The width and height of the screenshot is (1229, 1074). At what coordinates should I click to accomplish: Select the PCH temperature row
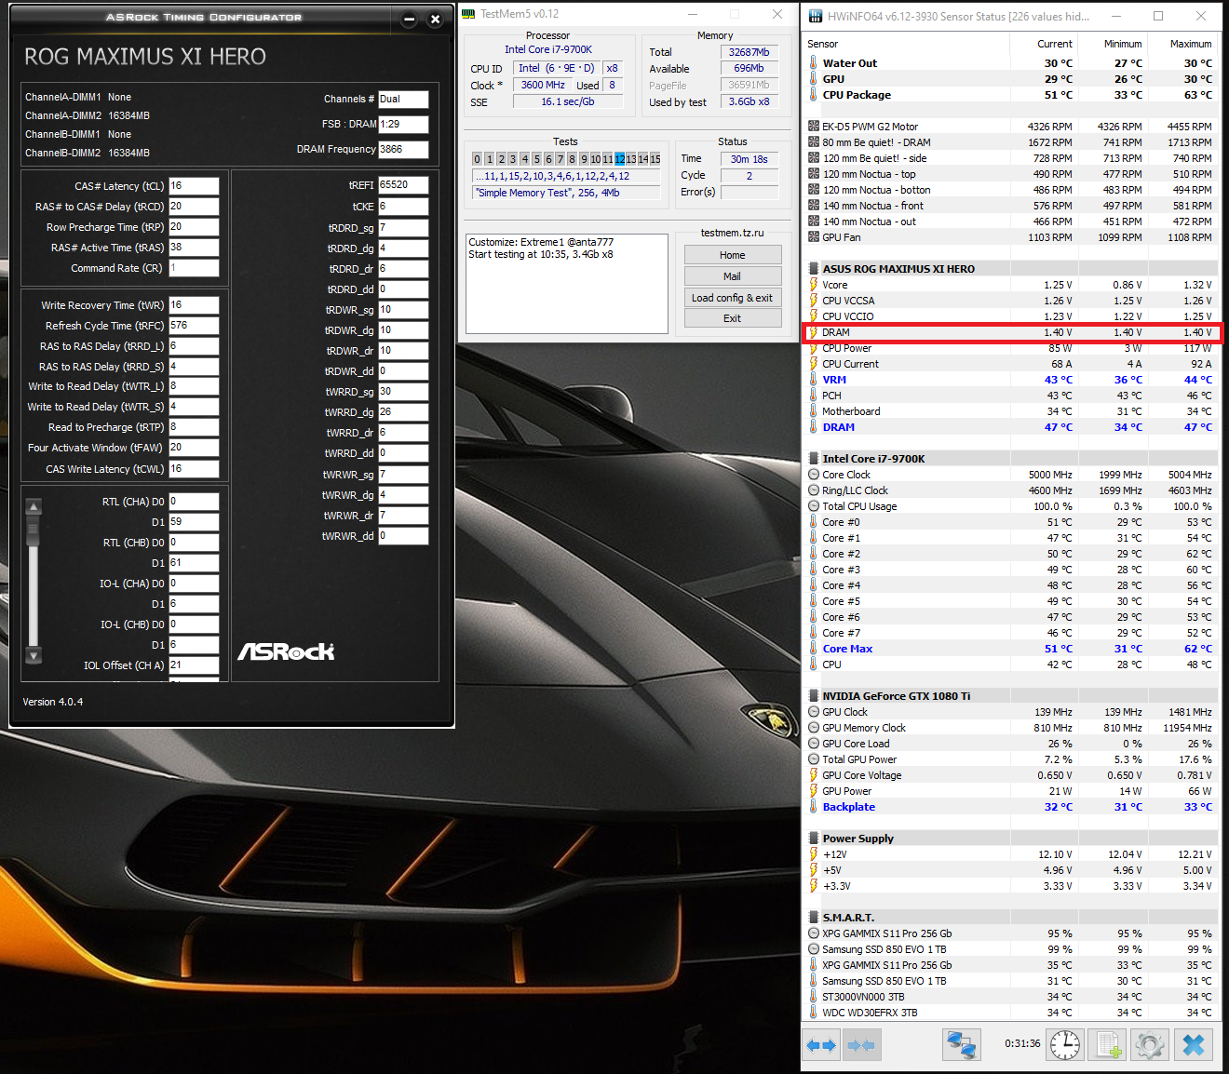(1011, 396)
